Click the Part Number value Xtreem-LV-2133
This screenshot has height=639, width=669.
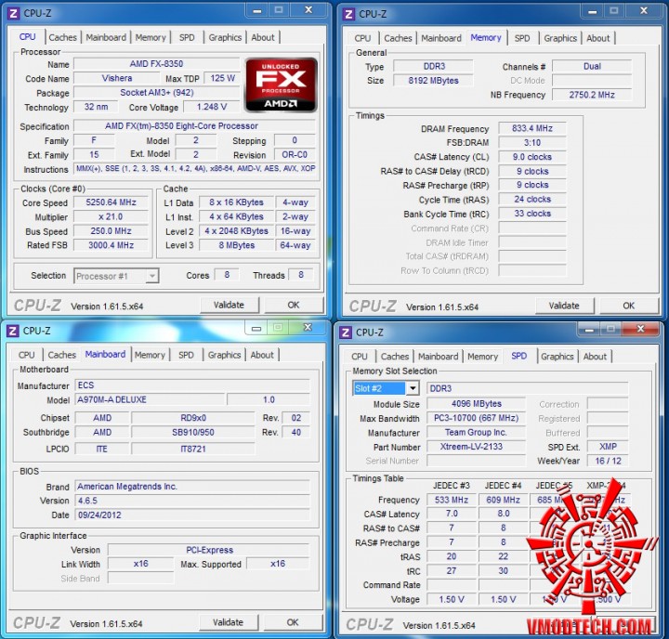476,447
